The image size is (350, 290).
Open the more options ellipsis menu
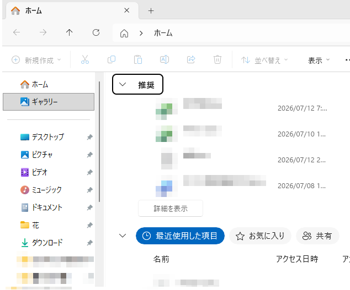click(347, 59)
